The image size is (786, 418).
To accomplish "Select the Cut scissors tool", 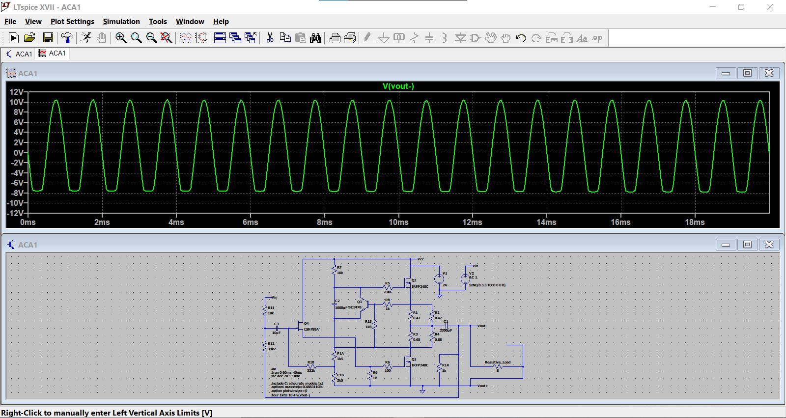I will pyautogui.click(x=270, y=38).
